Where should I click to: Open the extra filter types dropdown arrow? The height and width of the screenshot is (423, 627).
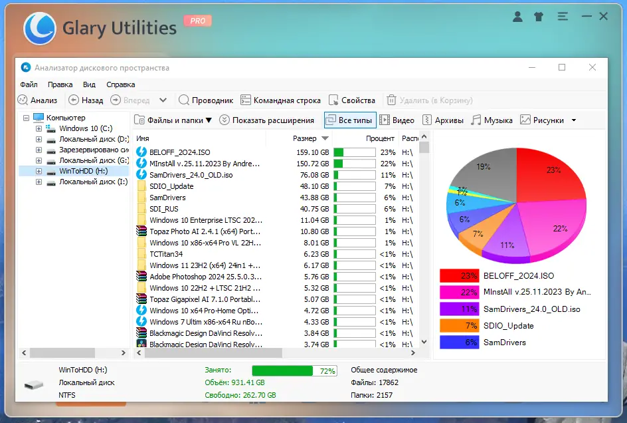click(574, 120)
